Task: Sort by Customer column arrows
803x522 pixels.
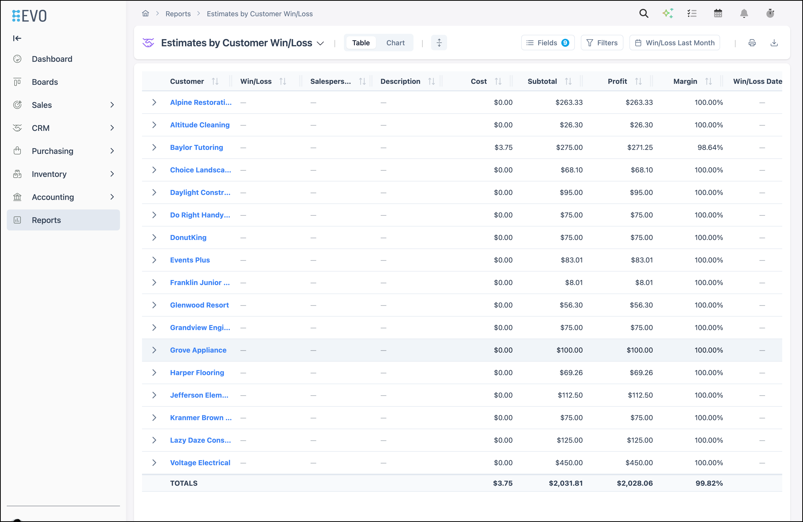Action: [x=215, y=81]
